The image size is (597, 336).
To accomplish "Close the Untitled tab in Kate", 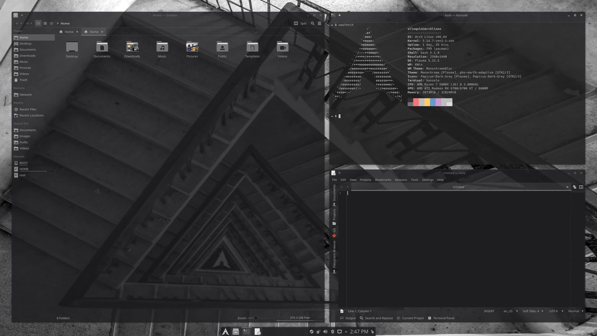I will click(567, 187).
